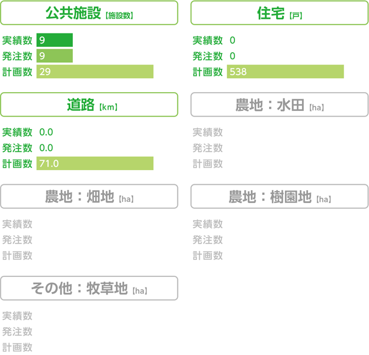The width and height of the screenshot is (369, 355).
Task: Click the 発注数 label under 農地：樹園地
Action: tap(207, 240)
